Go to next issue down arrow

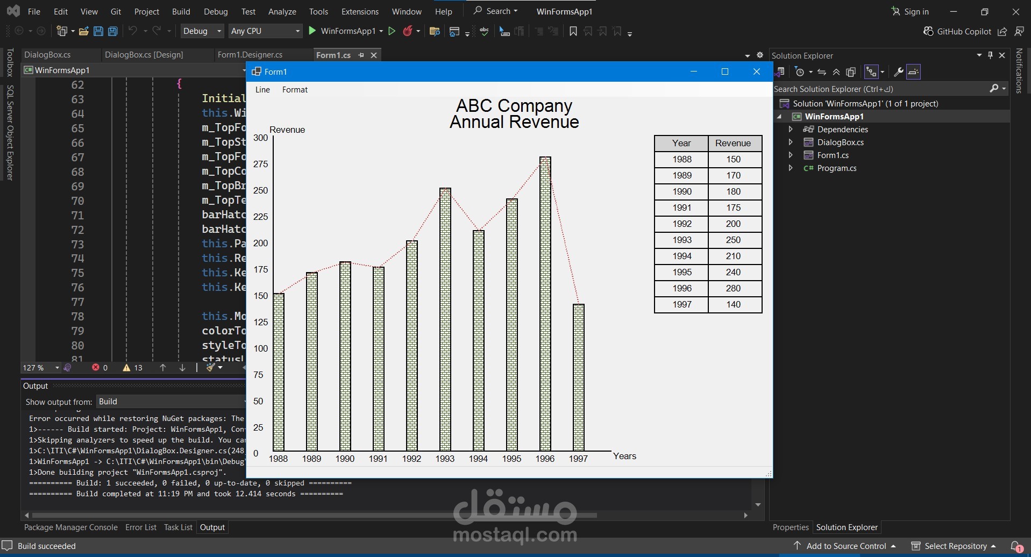click(182, 368)
